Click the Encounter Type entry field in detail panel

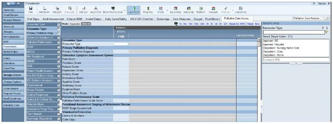tap(294, 32)
